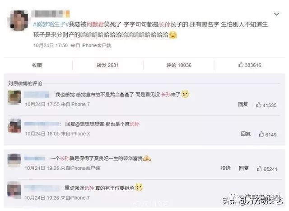Image resolution: width=289 pixels, height=211 pixels.
Task: Expand the post options chevron menu
Action: (x=276, y=14)
